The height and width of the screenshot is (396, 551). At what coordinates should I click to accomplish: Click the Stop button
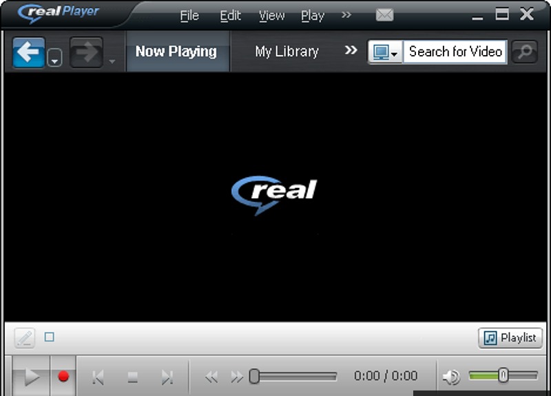132,377
